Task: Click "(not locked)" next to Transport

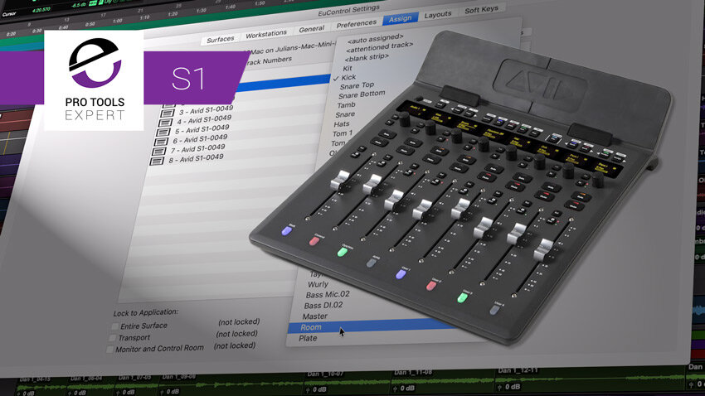Action: (236, 334)
